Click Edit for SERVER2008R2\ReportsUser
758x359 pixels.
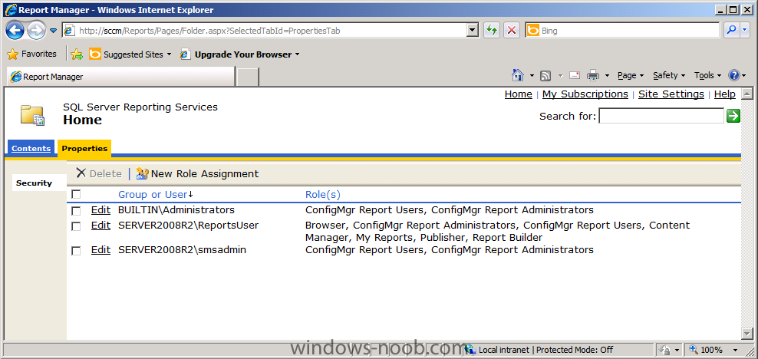pos(101,226)
